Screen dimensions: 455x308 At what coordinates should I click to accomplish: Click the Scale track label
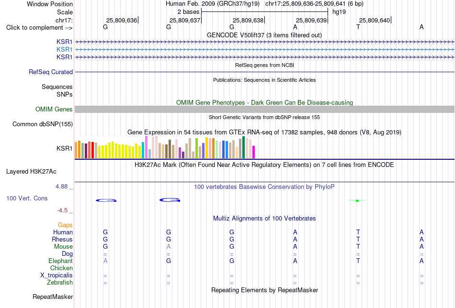(x=65, y=12)
